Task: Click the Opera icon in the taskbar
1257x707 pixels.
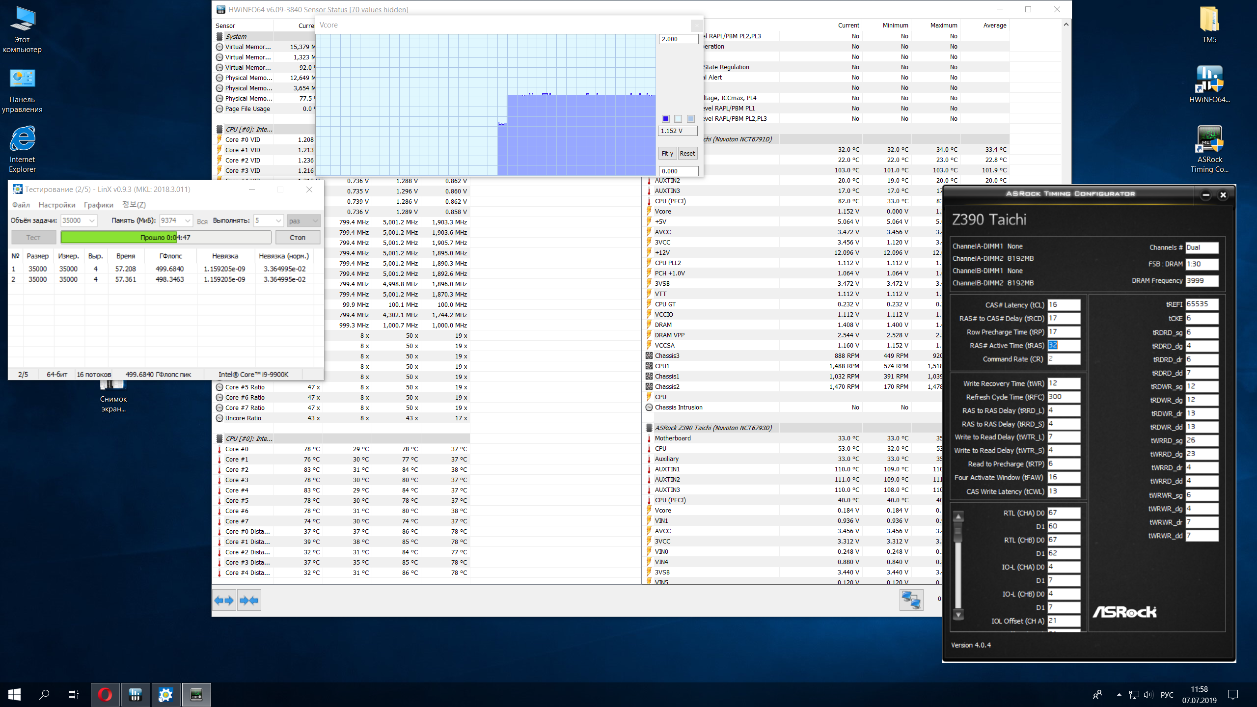Action: pyautogui.click(x=105, y=694)
